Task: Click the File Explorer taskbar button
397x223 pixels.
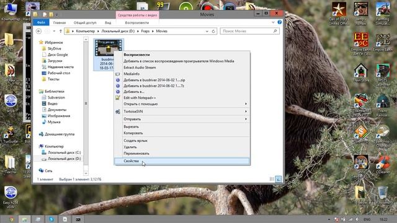Action: coord(25,219)
